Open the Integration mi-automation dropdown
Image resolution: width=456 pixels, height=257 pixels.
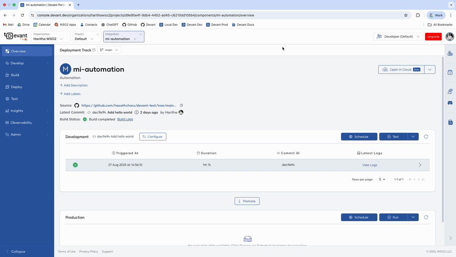124,37
